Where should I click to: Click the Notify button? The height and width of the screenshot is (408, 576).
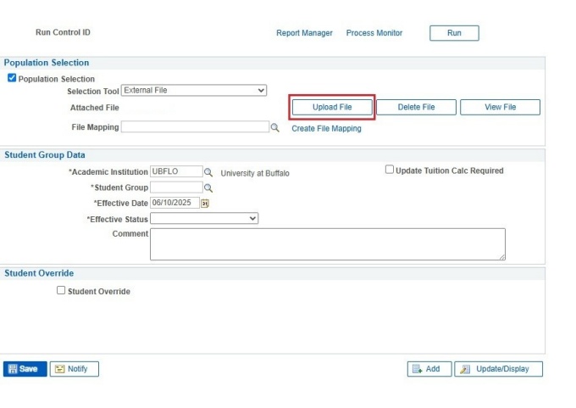tap(75, 369)
